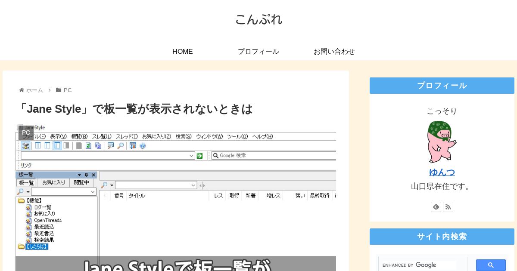The image size is (517, 271).
Task: Click the blue help question icon in toolbar
Action: [x=143, y=145]
